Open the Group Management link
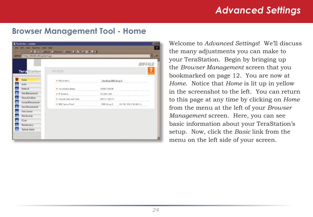The height and width of the screenshot is (217, 313). pyautogui.click(x=31, y=102)
